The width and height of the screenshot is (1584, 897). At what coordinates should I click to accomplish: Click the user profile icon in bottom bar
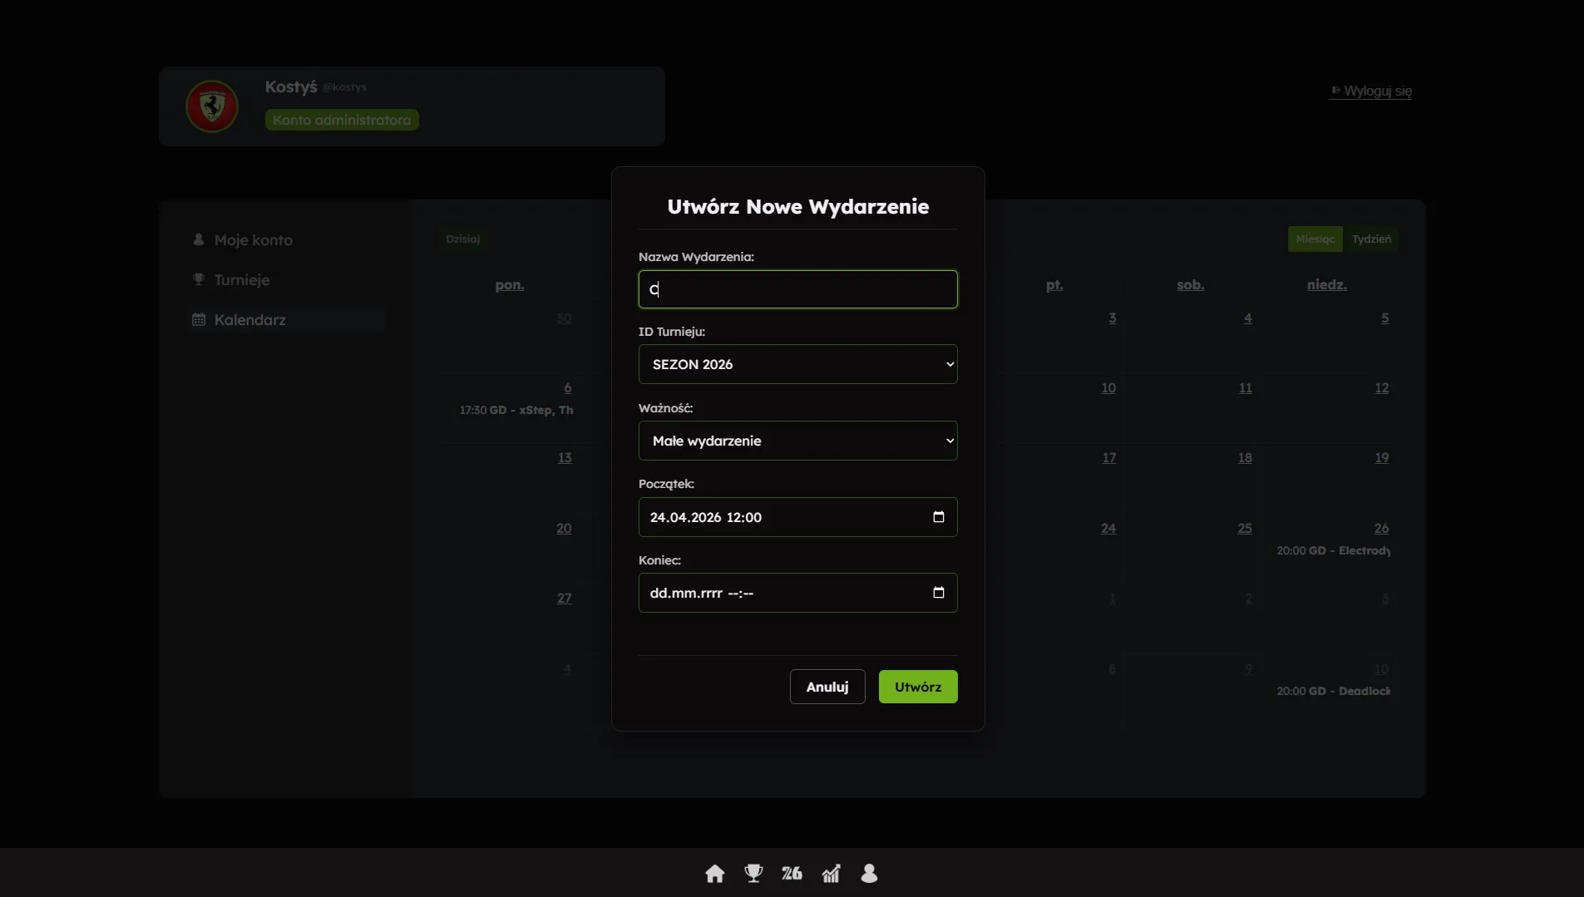click(869, 873)
